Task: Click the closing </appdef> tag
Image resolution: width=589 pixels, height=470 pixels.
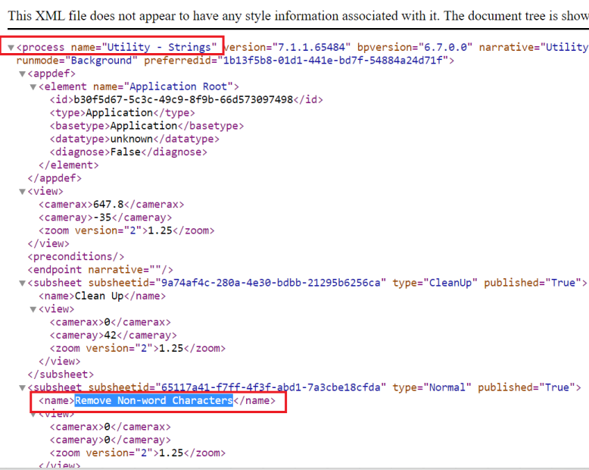Action: pyautogui.click(x=55, y=178)
